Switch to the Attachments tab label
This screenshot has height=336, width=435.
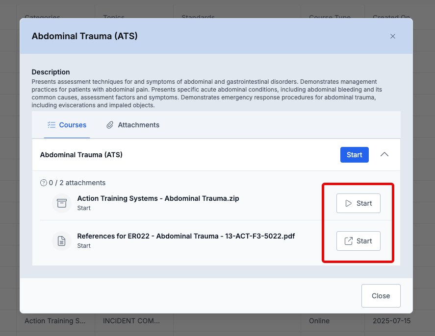pos(138,125)
